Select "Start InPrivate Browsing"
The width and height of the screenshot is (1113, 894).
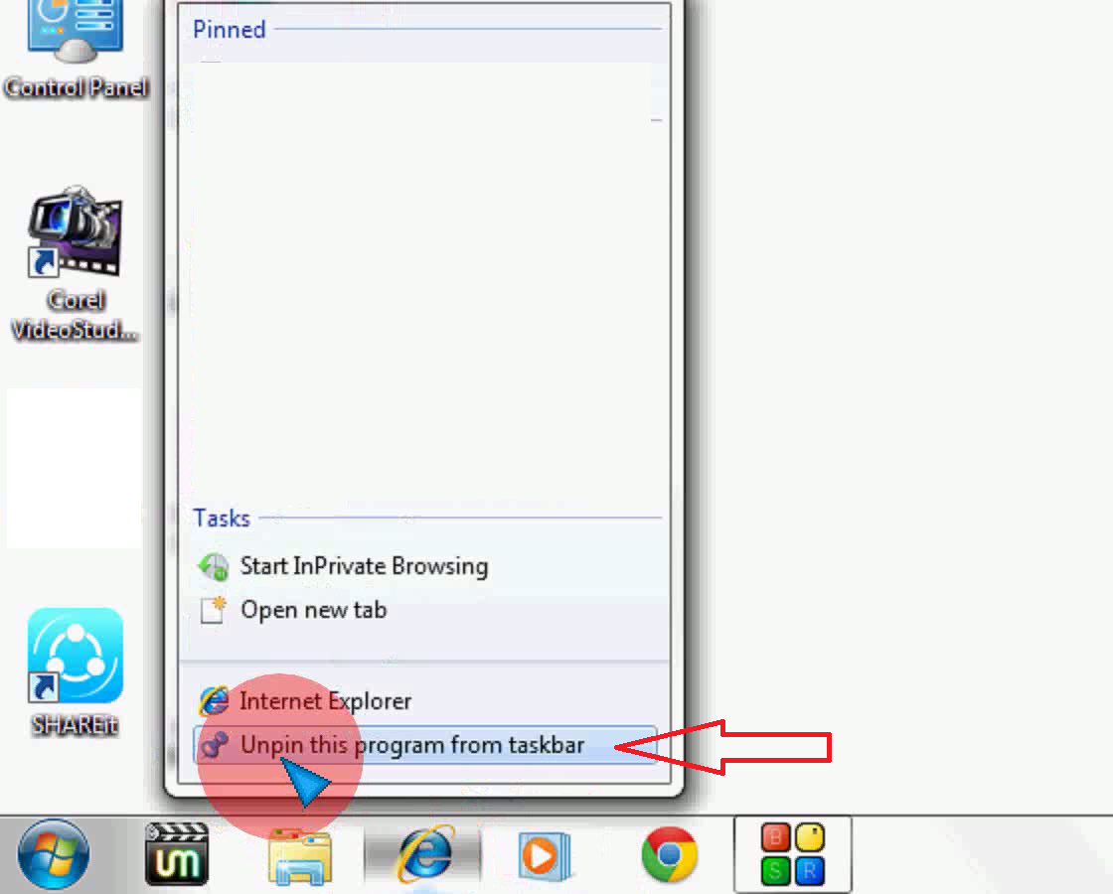click(364, 566)
